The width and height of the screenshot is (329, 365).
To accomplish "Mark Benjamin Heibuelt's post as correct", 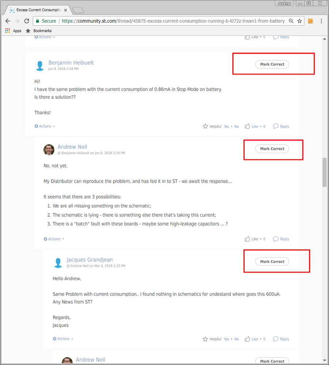I will (x=272, y=64).
